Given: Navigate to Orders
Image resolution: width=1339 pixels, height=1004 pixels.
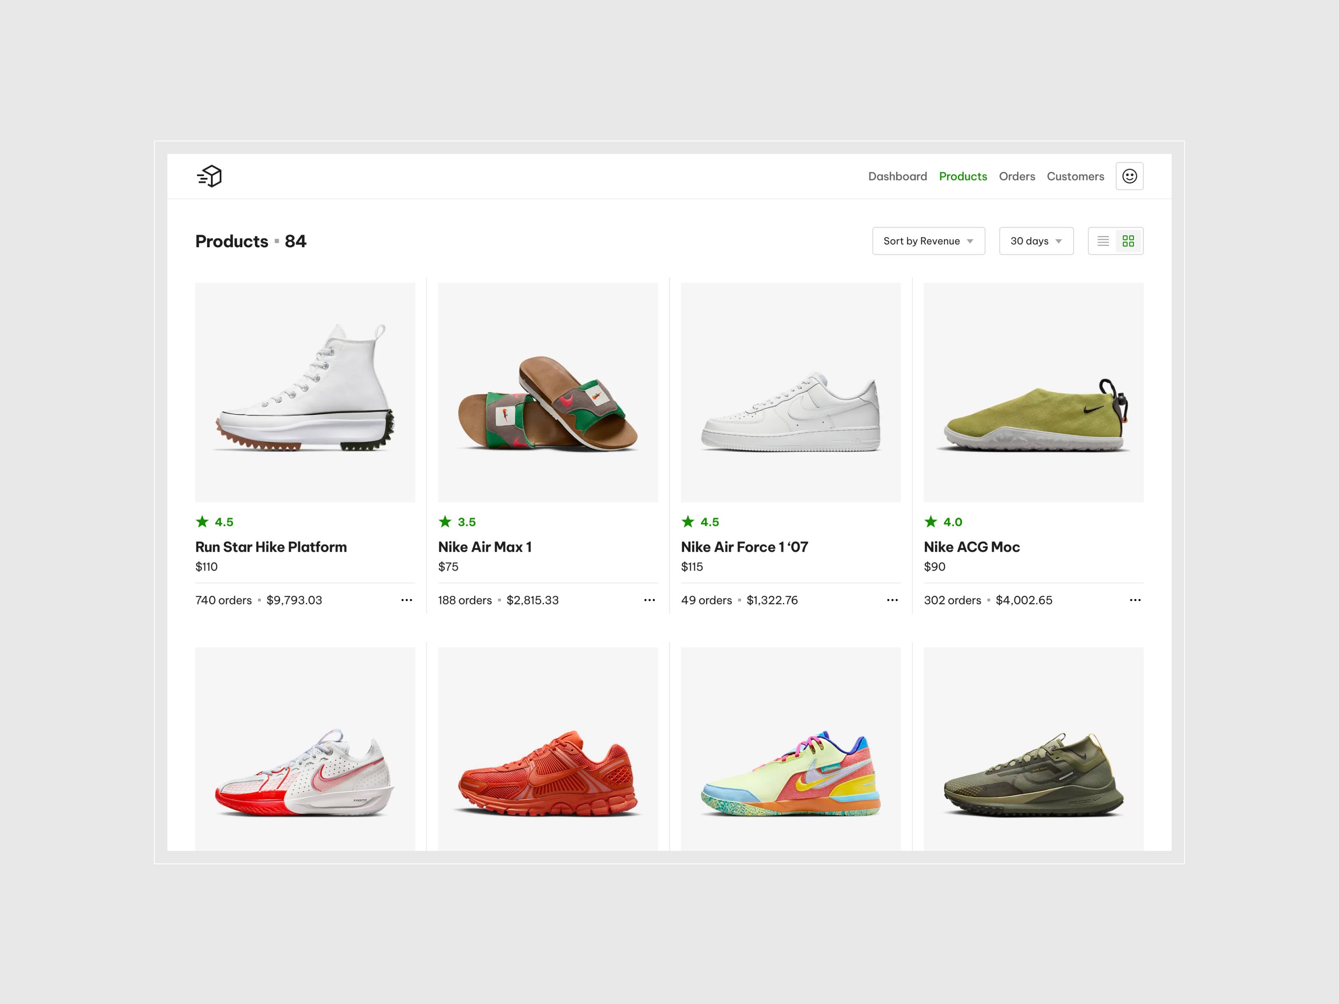Looking at the screenshot, I should coord(1017,176).
